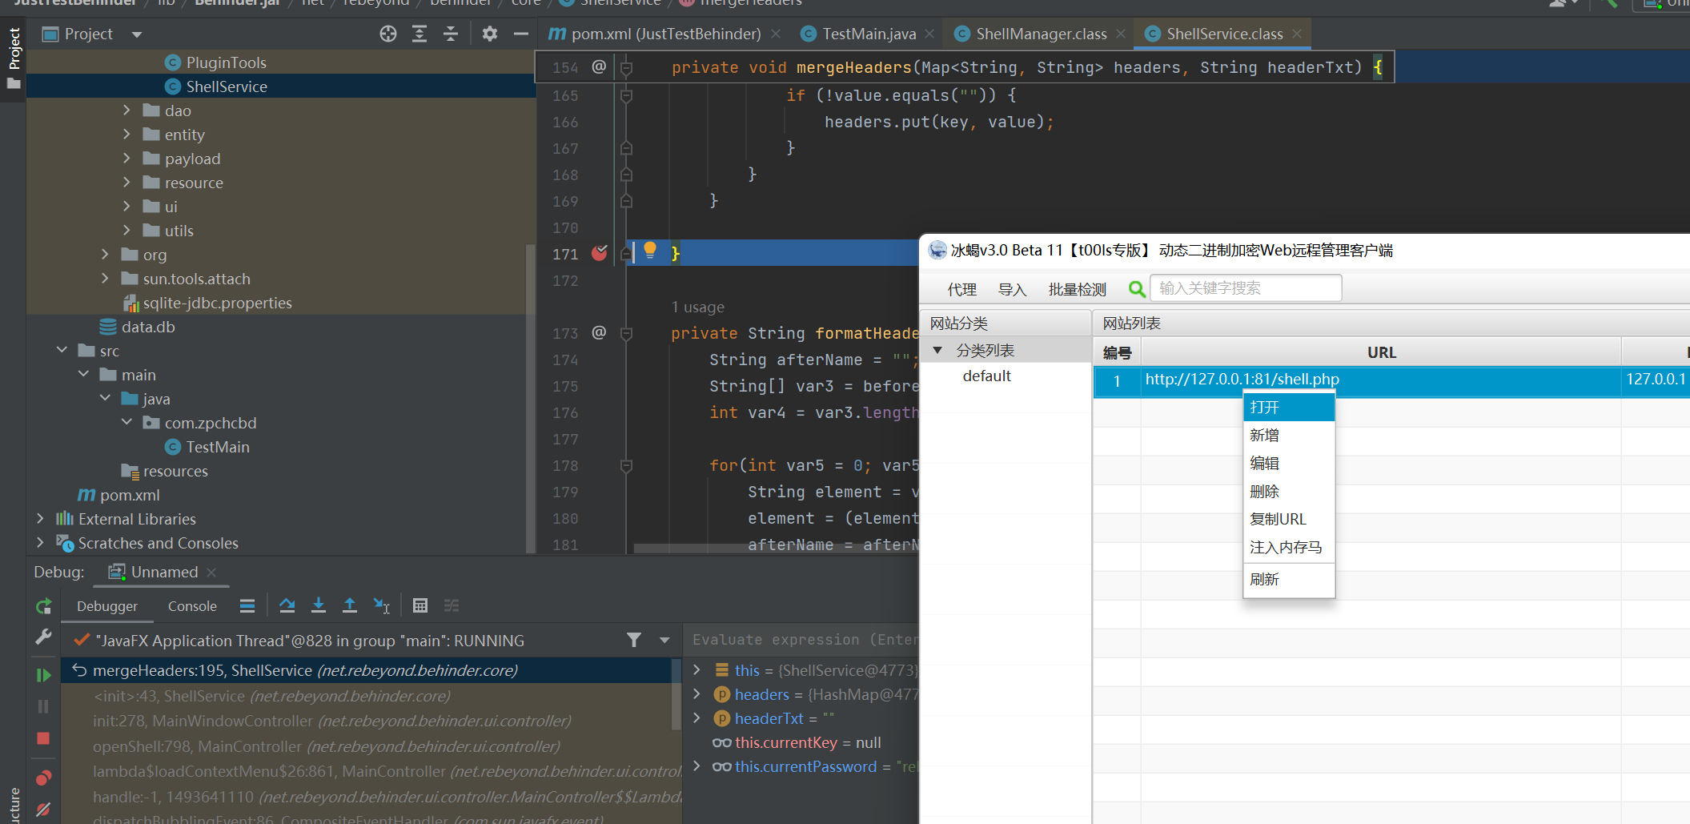Viewport: 1690px width, 824px height.
Task: Stop debugging with red square icon
Action: click(x=43, y=738)
